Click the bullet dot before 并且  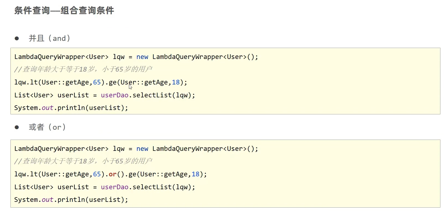pyautogui.click(x=17, y=38)
